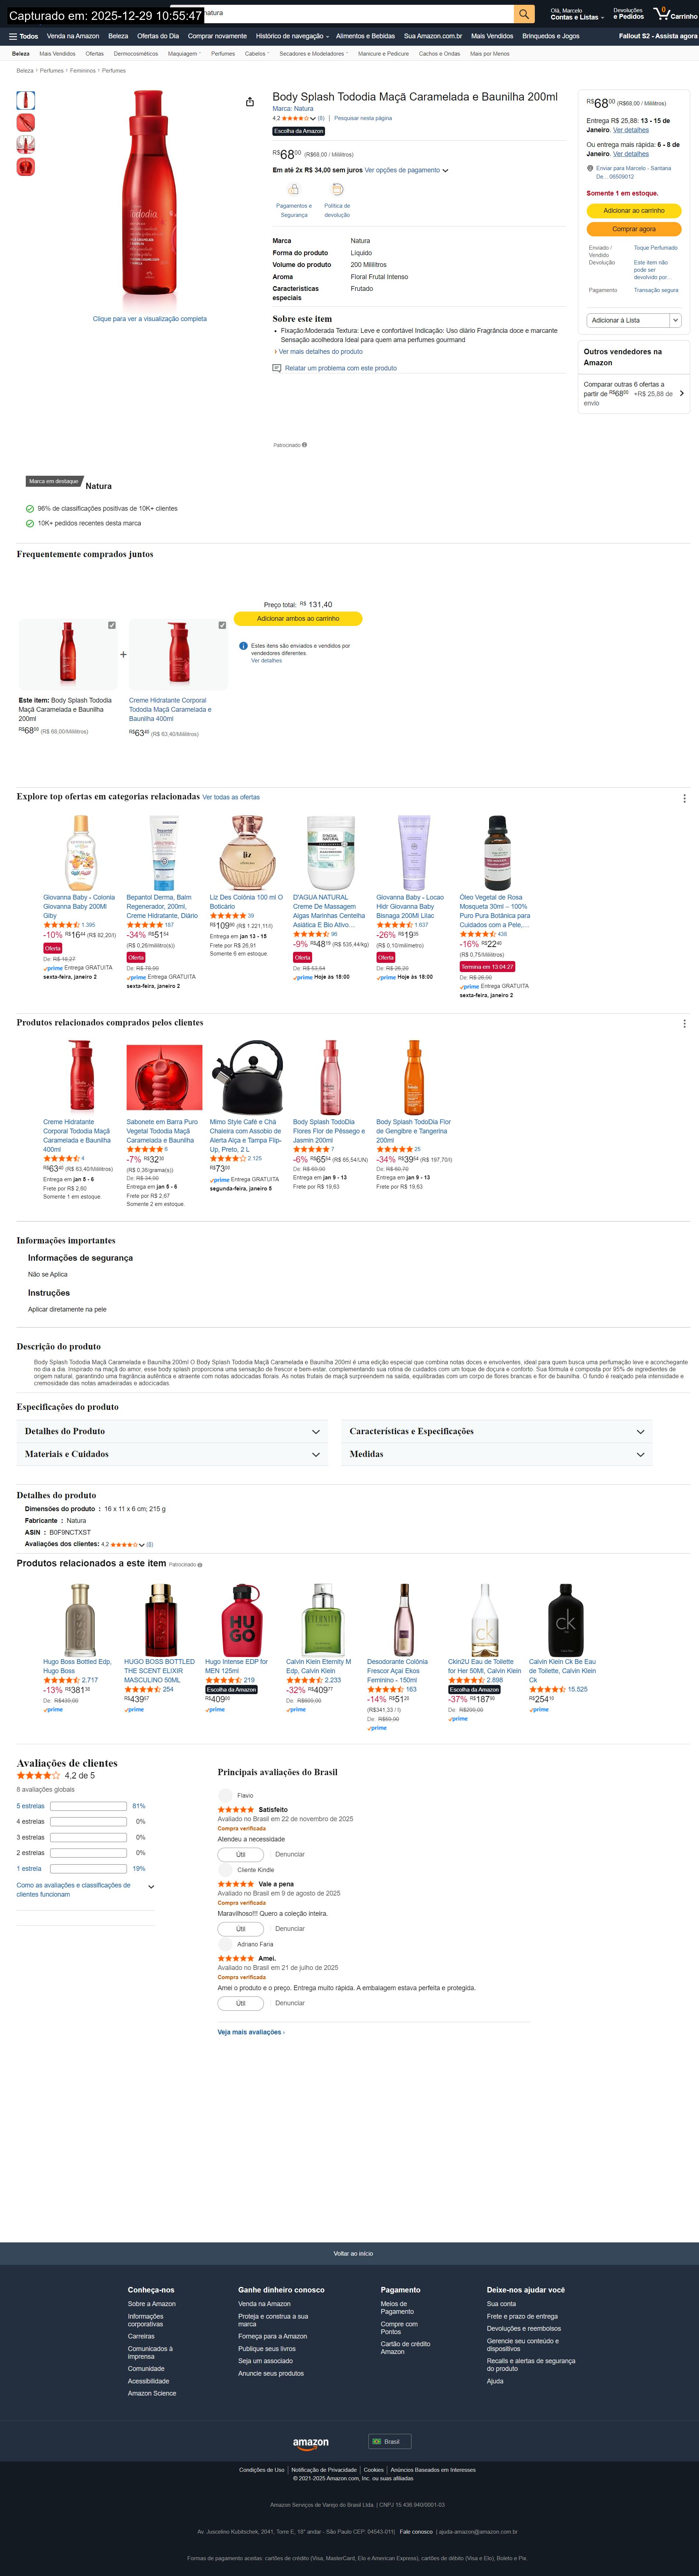Open the Todos hamburger menu
The width and height of the screenshot is (699, 2576).
point(23,36)
